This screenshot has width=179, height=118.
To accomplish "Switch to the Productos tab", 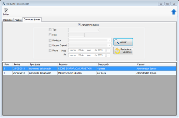I will click(8, 20).
